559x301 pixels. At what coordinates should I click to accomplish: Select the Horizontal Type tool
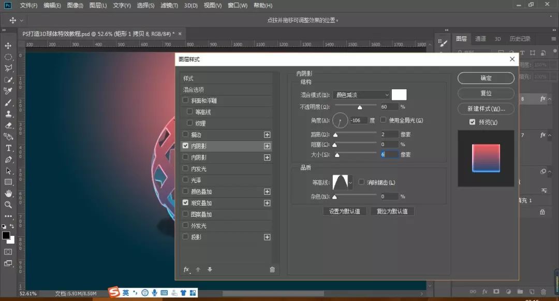[8, 148]
